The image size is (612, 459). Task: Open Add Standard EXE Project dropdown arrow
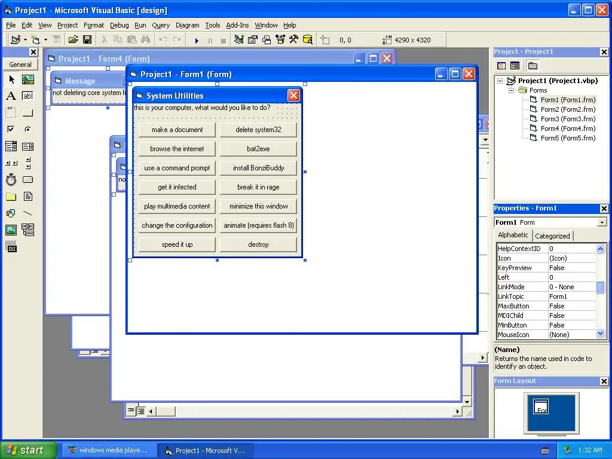pos(25,40)
